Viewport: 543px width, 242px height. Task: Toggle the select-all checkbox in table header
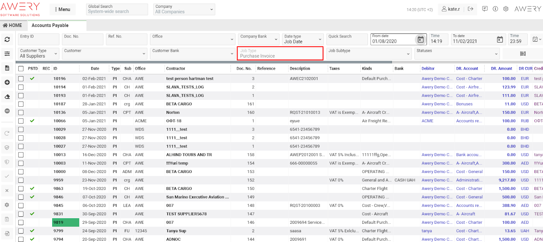coord(21,69)
